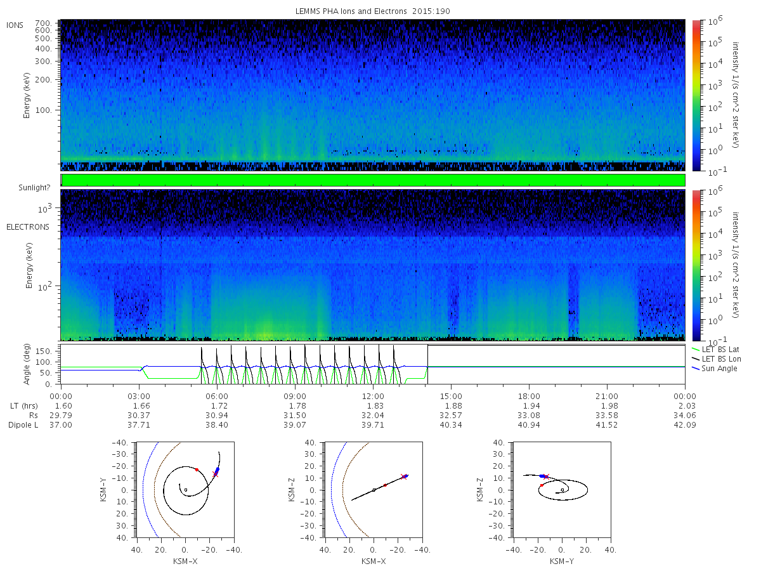Click the ELECTRONS panel label
This screenshot has width=761, height=571.
[x=28, y=226]
